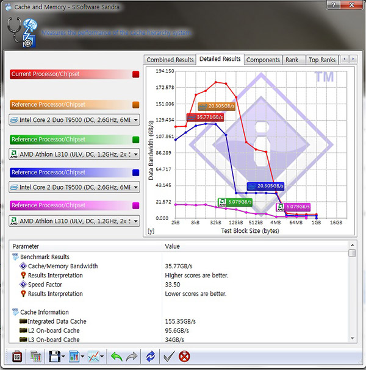Click the benchmark engine icon in toolbar
This screenshot has width=366, height=370.
pos(17,357)
